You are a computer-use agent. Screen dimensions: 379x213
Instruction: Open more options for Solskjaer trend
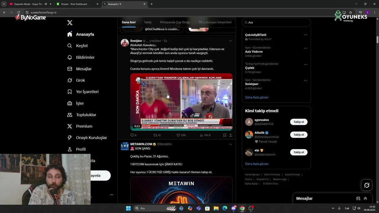click(x=306, y=80)
